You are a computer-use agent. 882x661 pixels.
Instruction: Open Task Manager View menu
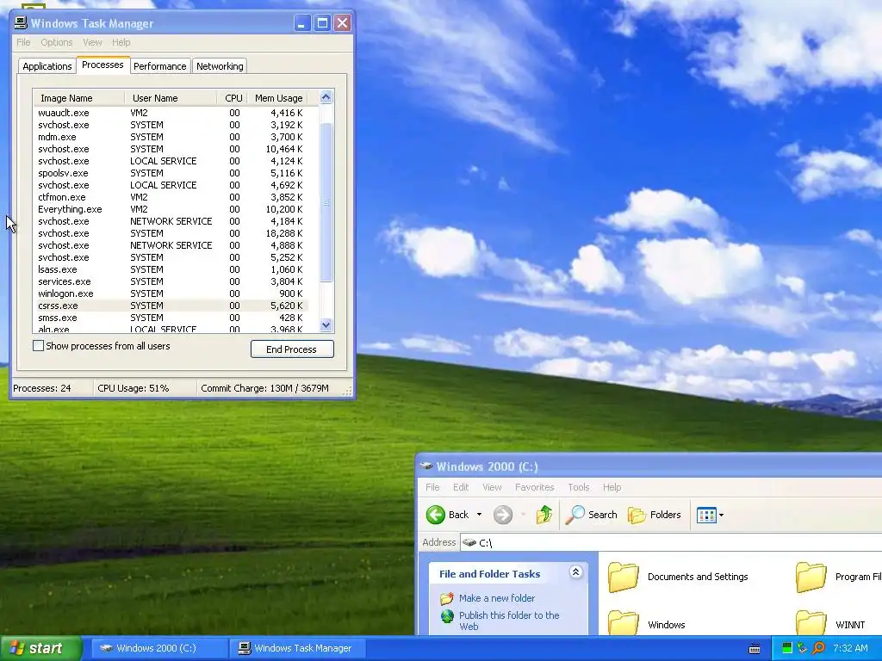tap(92, 42)
